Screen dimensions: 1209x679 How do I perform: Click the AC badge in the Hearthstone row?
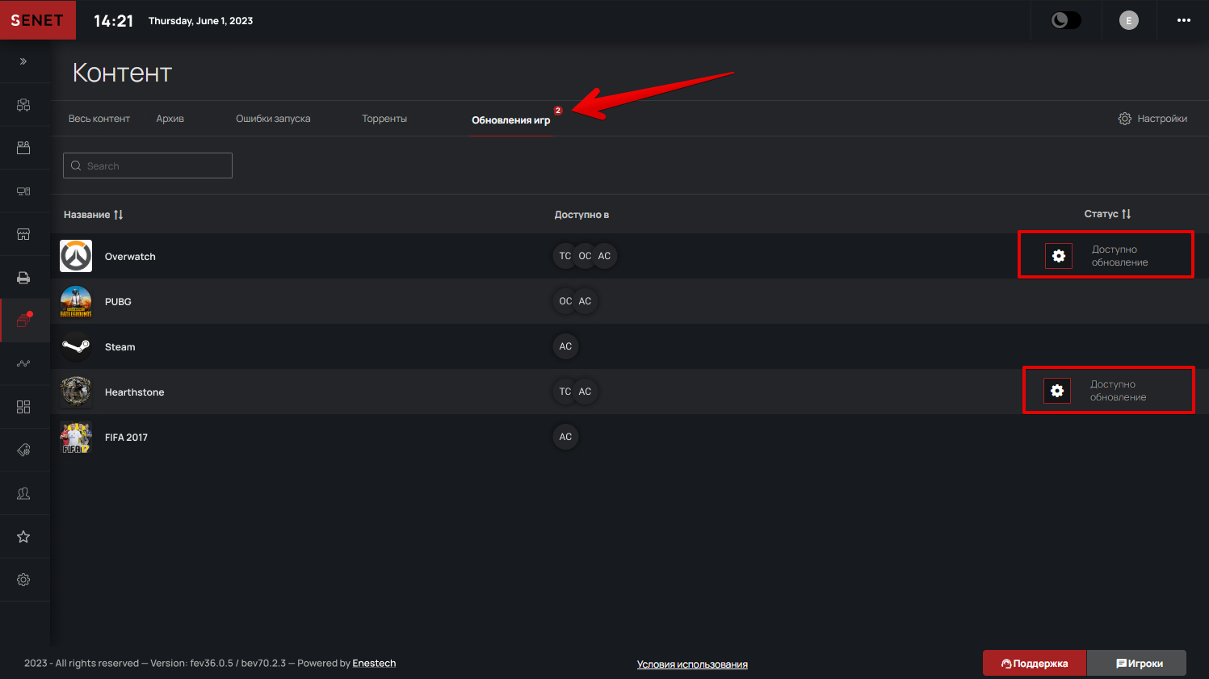tap(585, 392)
